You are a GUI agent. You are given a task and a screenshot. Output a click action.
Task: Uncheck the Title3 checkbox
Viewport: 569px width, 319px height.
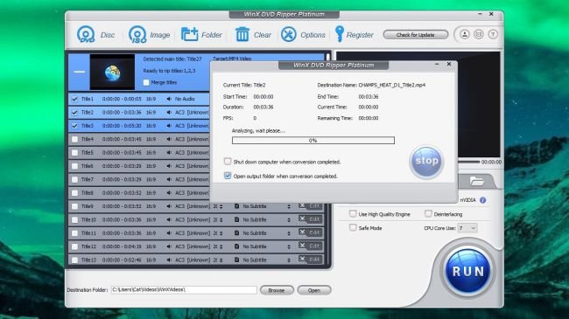[74, 126]
